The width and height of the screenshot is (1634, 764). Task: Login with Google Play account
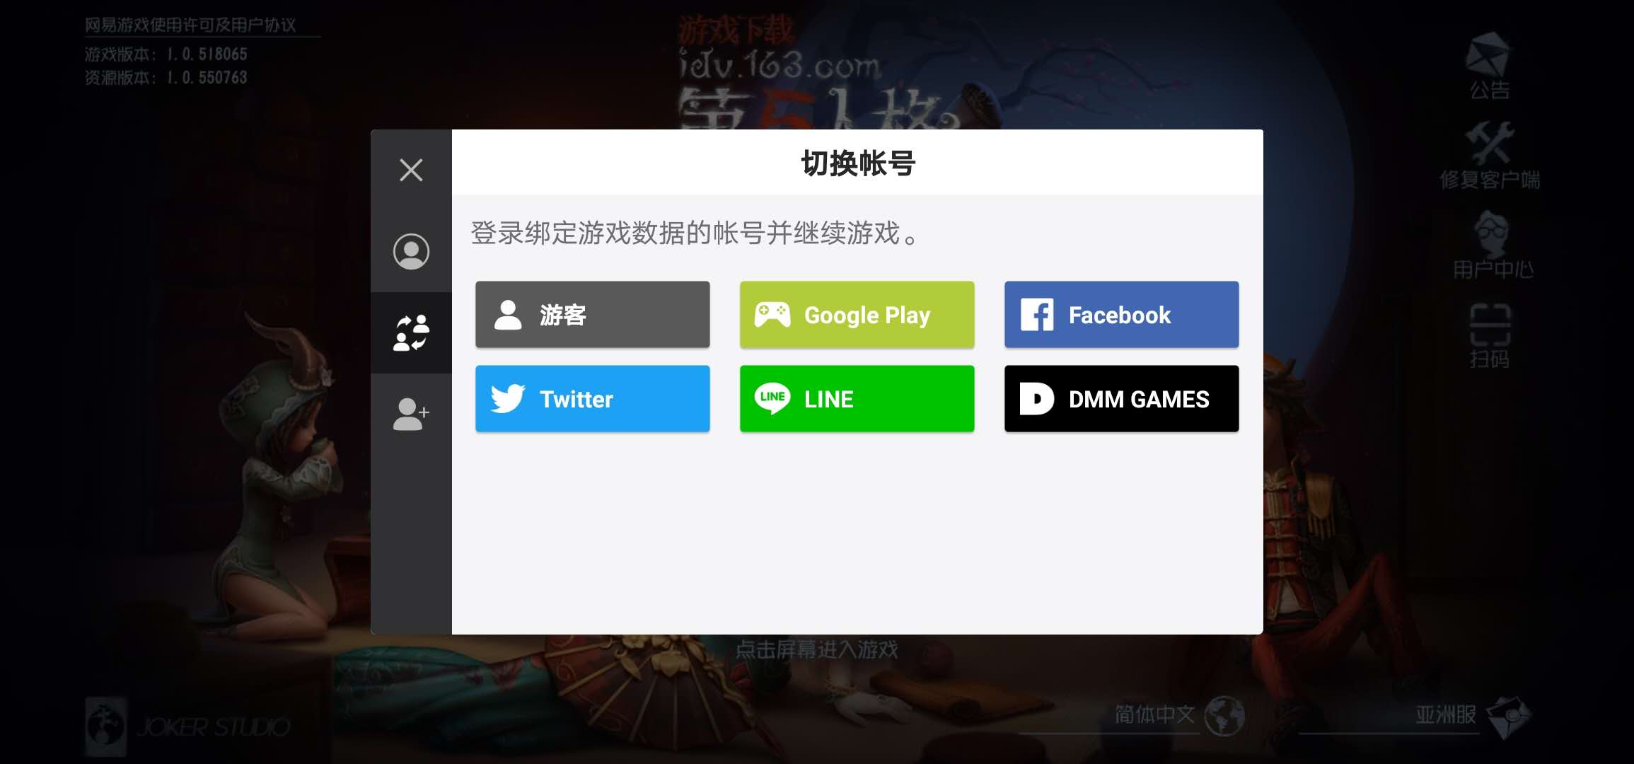pos(857,313)
